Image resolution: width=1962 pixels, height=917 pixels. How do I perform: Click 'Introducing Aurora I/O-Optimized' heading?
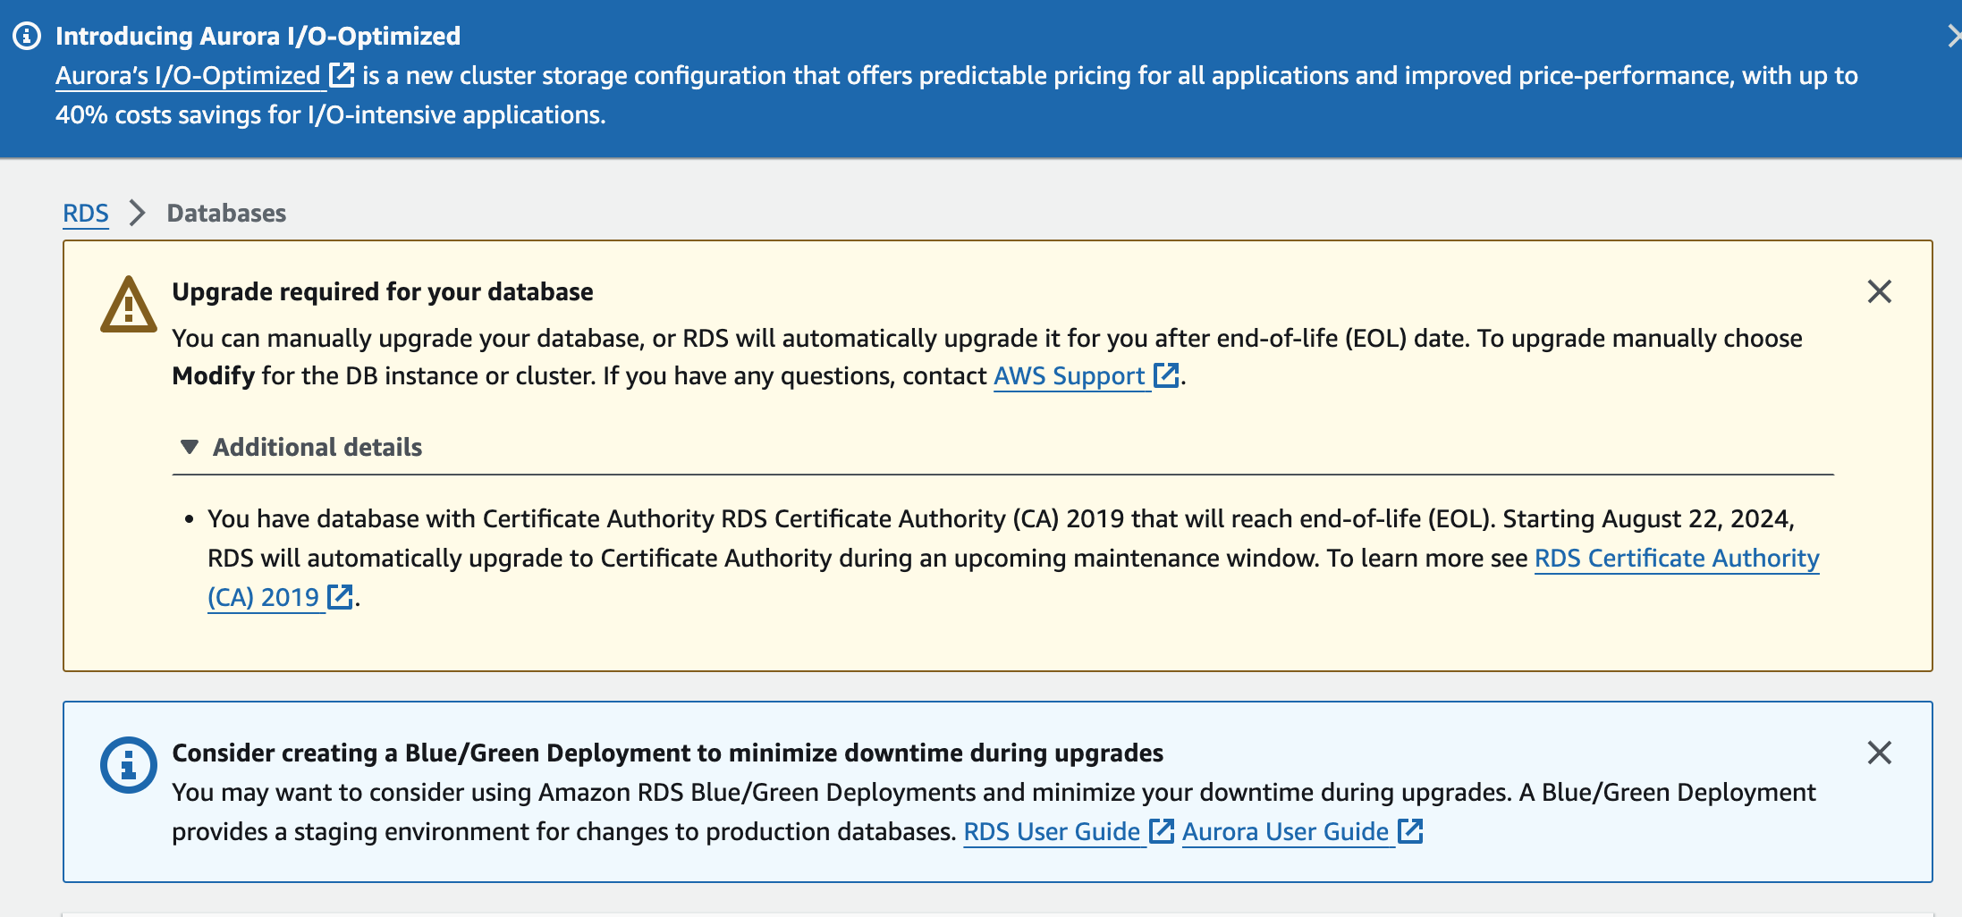(x=258, y=36)
